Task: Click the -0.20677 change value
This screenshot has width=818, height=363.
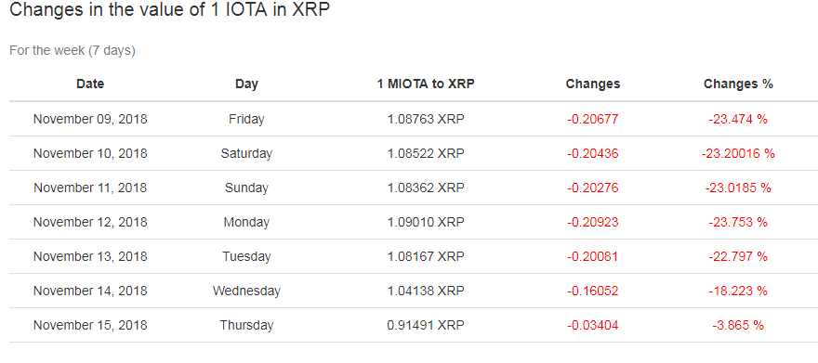Action: click(593, 119)
